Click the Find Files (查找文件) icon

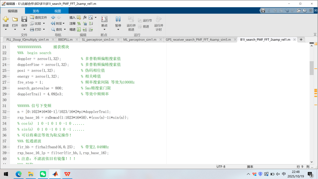pos(32,18)
